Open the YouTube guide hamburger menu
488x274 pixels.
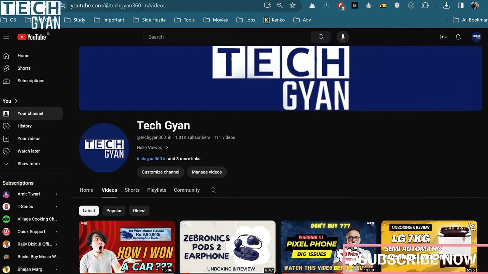pyautogui.click(x=6, y=37)
